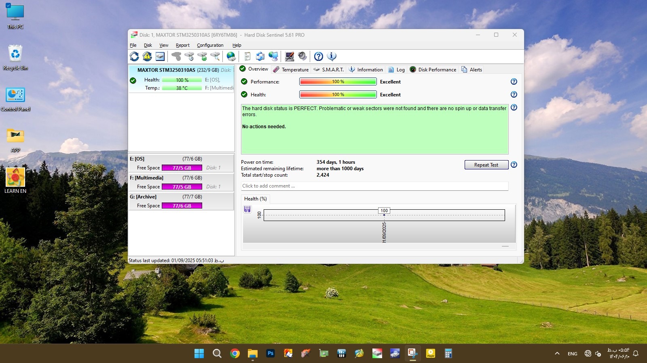Select the F: [Multimedia] partition row
Screen dimensions: 647x363
(181, 182)
